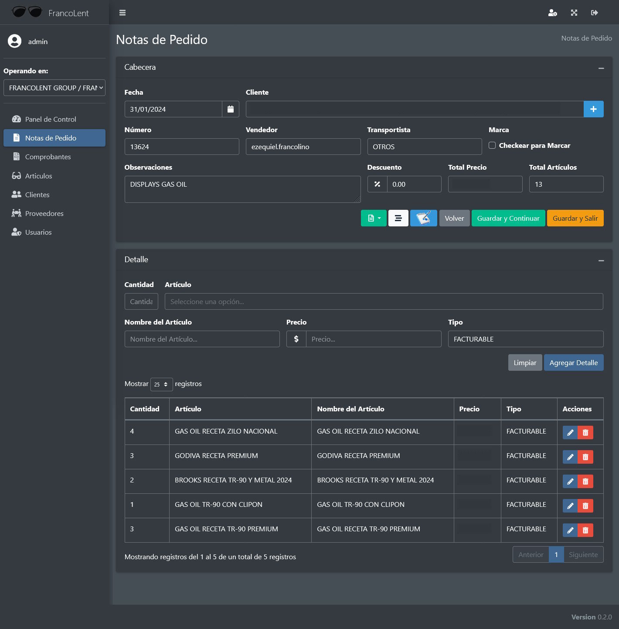This screenshot has width=619, height=629.
Task: Collapse the Cabecera panel
Action: click(601, 68)
